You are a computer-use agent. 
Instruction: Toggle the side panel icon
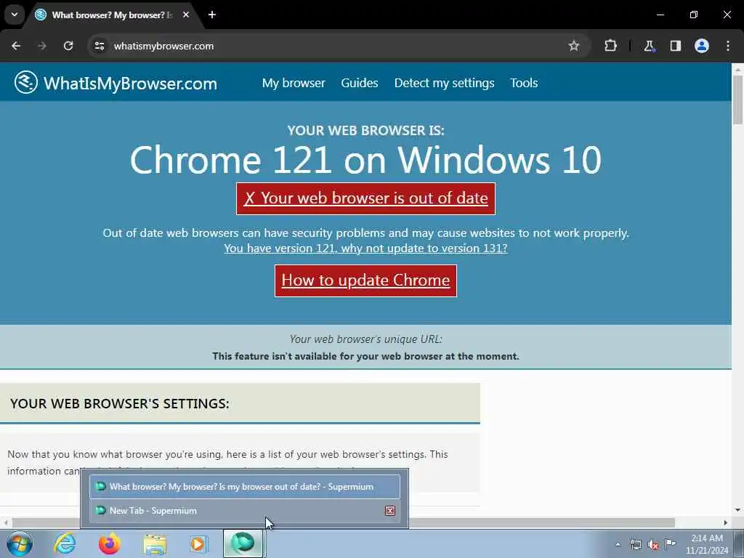[x=676, y=46]
